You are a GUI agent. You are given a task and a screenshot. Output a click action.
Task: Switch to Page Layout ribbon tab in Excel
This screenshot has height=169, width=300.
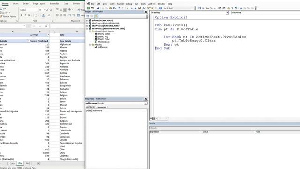coord(39,4)
